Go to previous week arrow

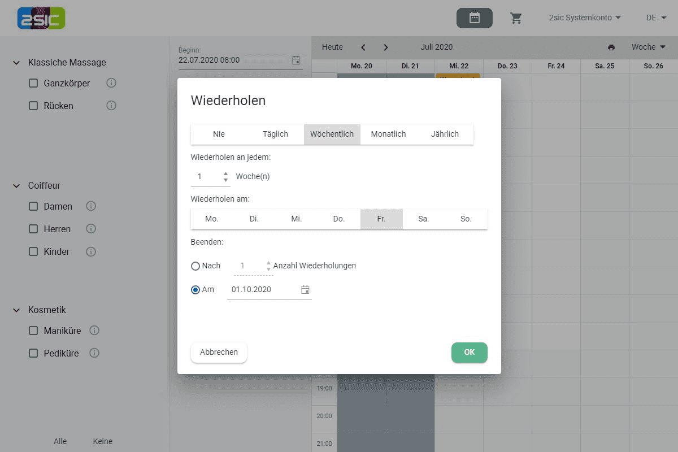pyautogui.click(x=363, y=47)
